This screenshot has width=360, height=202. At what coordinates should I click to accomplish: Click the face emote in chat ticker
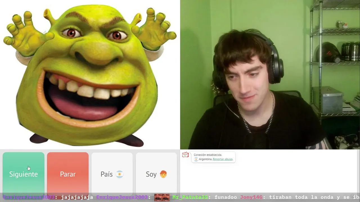tap(162, 197)
